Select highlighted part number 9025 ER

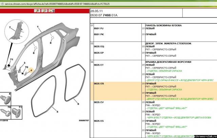point(99,83)
